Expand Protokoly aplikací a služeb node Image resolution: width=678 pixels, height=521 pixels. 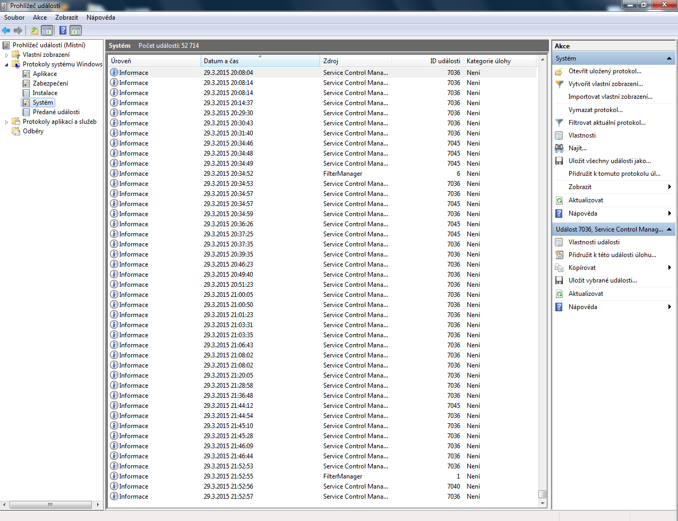click(x=6, y=122)
